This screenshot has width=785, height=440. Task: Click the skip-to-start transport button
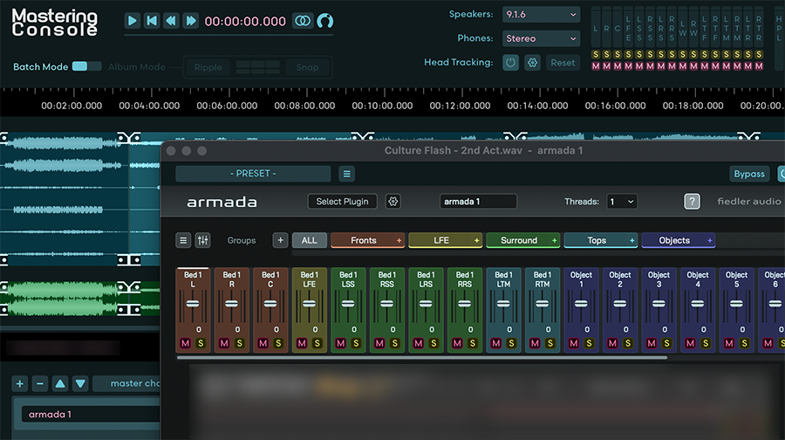152,21
